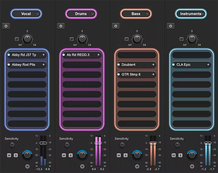Viewport: 218px width, 173px height.
Task: Bypass Doubler4 via its dot
Action: coord(118,65)
